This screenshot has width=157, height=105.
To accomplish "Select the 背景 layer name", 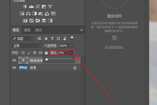I will point(33,68).
